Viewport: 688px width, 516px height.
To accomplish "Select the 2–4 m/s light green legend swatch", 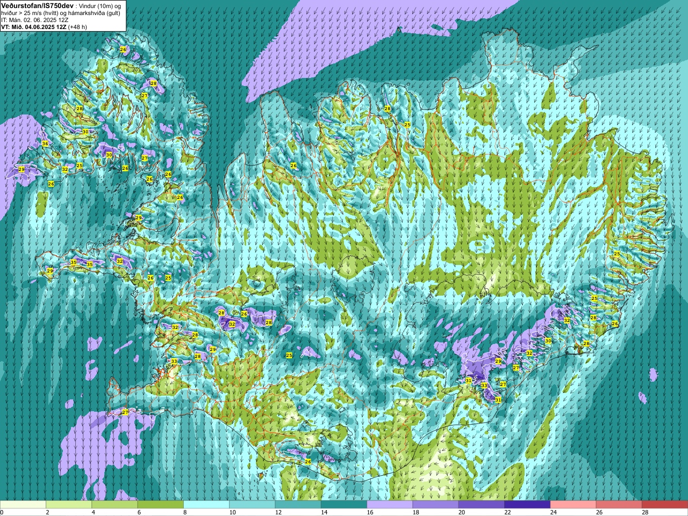I will point(69,505).
